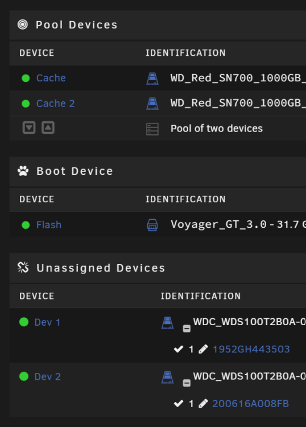Click the USB flash drive icon for Voyager_GT_3.0

(152, 225)
